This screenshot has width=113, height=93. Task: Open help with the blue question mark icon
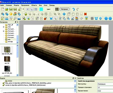pos(110,18)
